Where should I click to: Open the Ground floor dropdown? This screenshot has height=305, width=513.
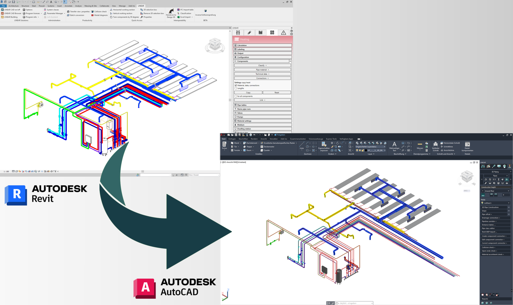pos(496,191)
